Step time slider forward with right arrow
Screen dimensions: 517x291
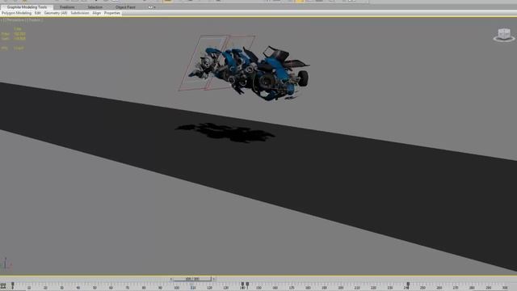213,279
